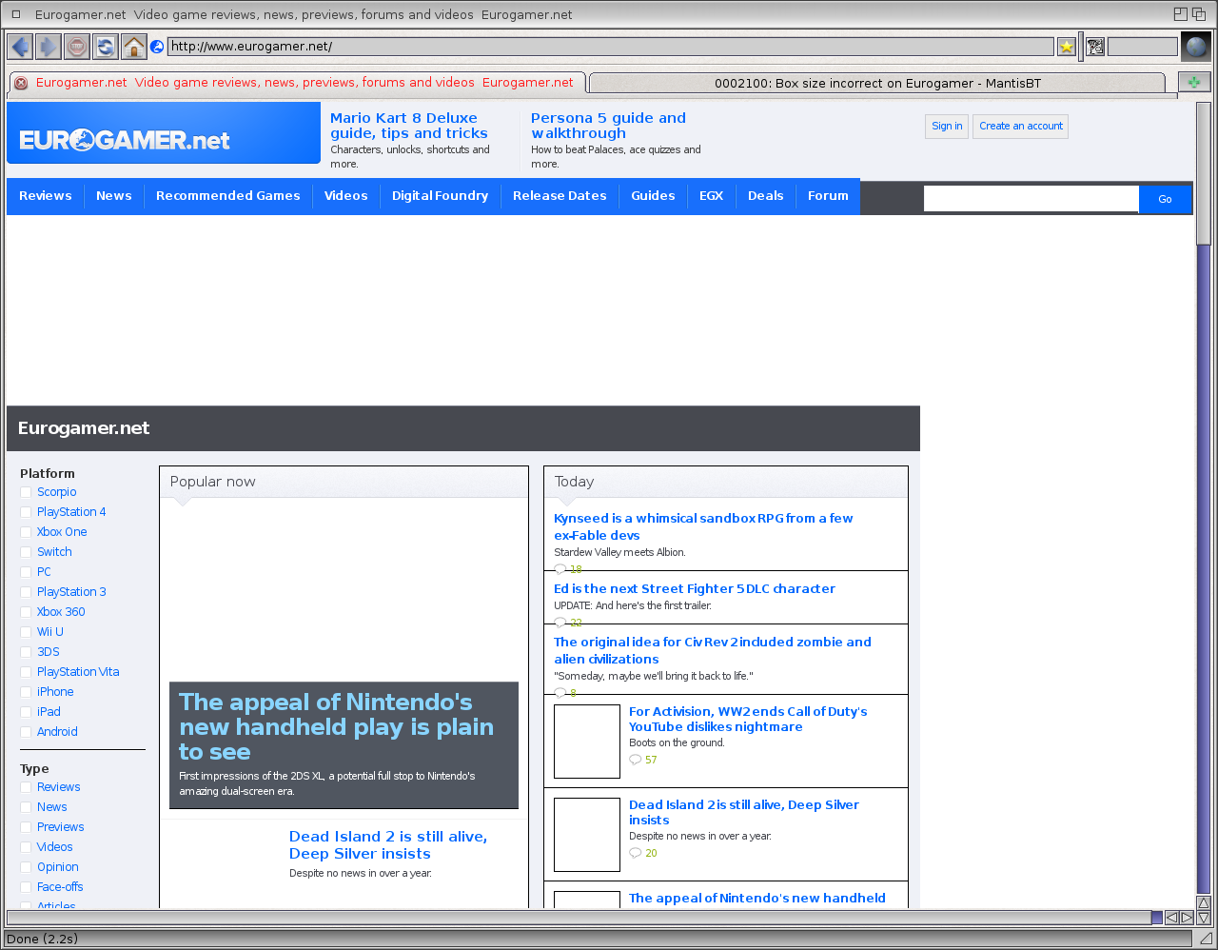The image size is (1218, 950).
Task: Open Ed is the next Street Fighter 5 article
Action: (x=695, y=589)
